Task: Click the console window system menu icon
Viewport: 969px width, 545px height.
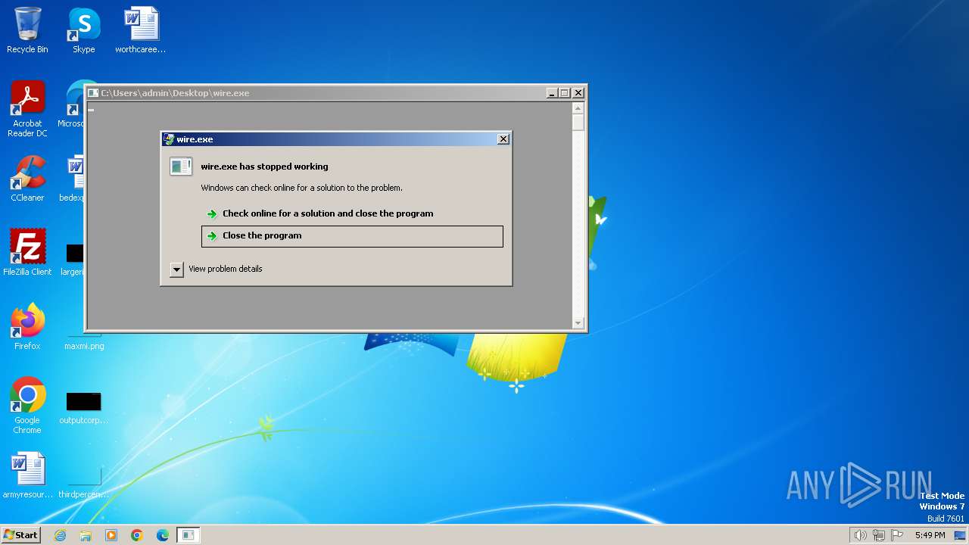Action: click(93, 93)
